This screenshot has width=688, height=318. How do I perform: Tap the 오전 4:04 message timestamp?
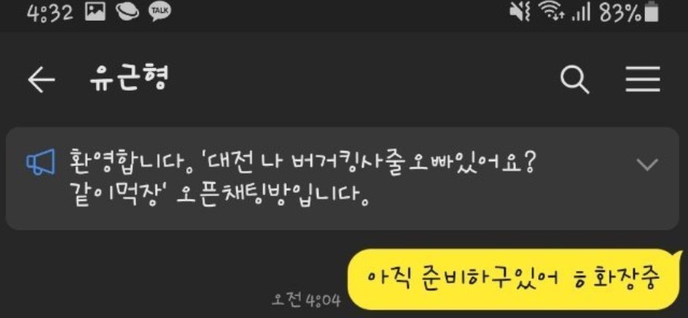tap(306, 300)
